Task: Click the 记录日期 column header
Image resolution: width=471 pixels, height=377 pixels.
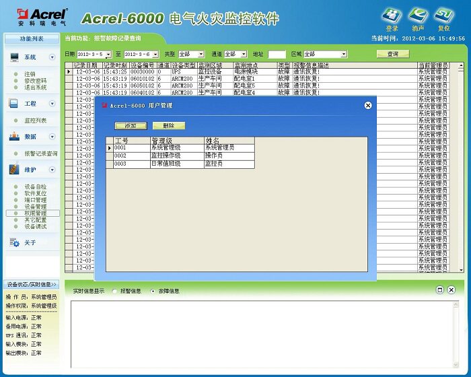Action: click(x=87, y=65)
